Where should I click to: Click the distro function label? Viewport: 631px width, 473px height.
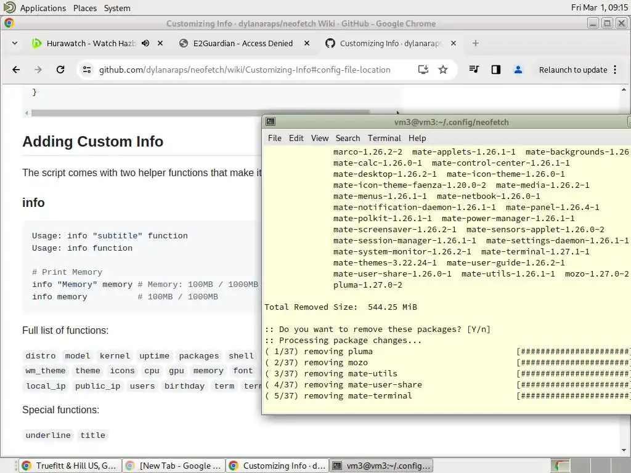tap(41, 356)
